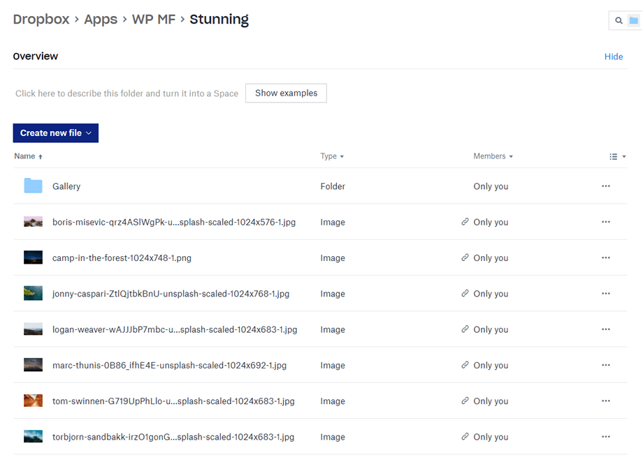Change list view layout options
643x455 pixels.
pyautogui.click(x=617, y=157)
